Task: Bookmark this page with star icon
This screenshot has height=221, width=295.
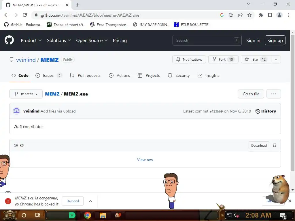Action: (249, 15)
